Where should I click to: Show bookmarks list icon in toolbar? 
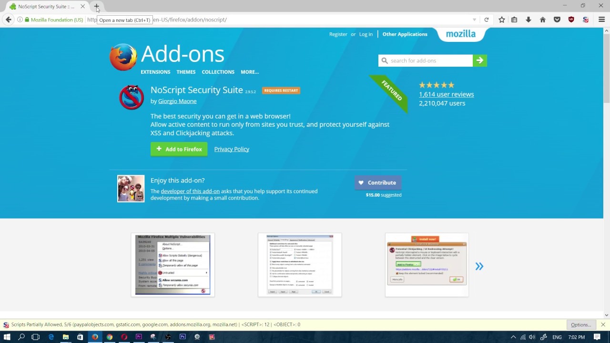(x=514, y=20)
